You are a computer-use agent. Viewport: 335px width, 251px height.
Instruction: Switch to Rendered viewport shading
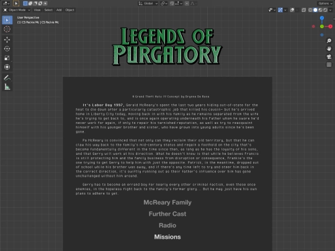[x=325, y=10]
